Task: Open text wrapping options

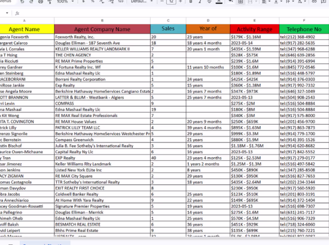Action: point(290,1)
